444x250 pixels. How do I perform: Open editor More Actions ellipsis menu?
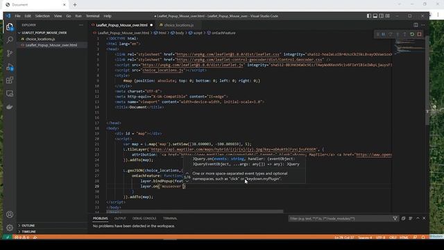click(x=422, y=25)
